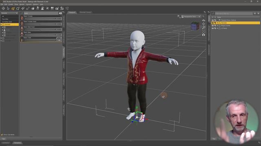Image resolution: width=261 pixels, height=146 pixels.
Task: Click the viewport orbit rotate control
Action: (x=203, y=20)
